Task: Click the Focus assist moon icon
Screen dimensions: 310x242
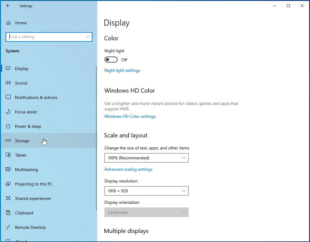Action: coord(8,112)
